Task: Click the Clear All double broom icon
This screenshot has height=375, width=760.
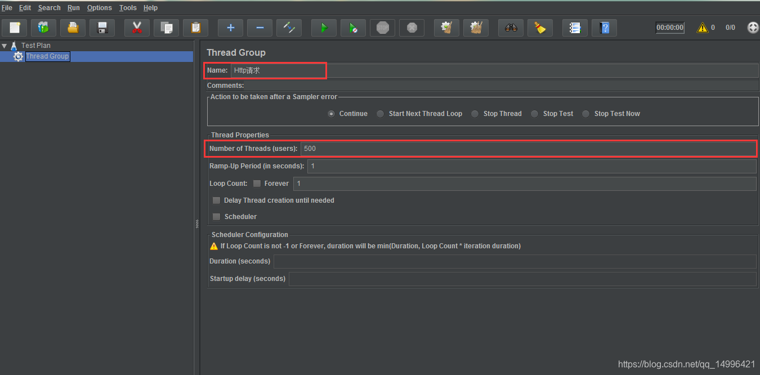Action: (476, 28)
